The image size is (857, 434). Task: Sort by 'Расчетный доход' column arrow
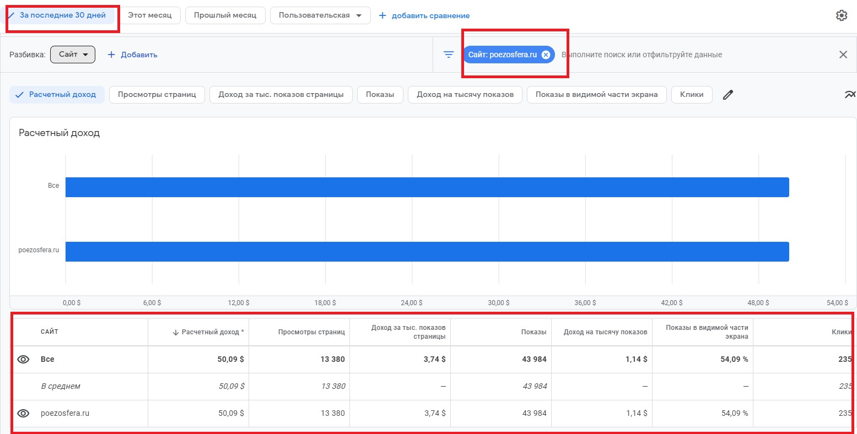click(x=176, y=332)
